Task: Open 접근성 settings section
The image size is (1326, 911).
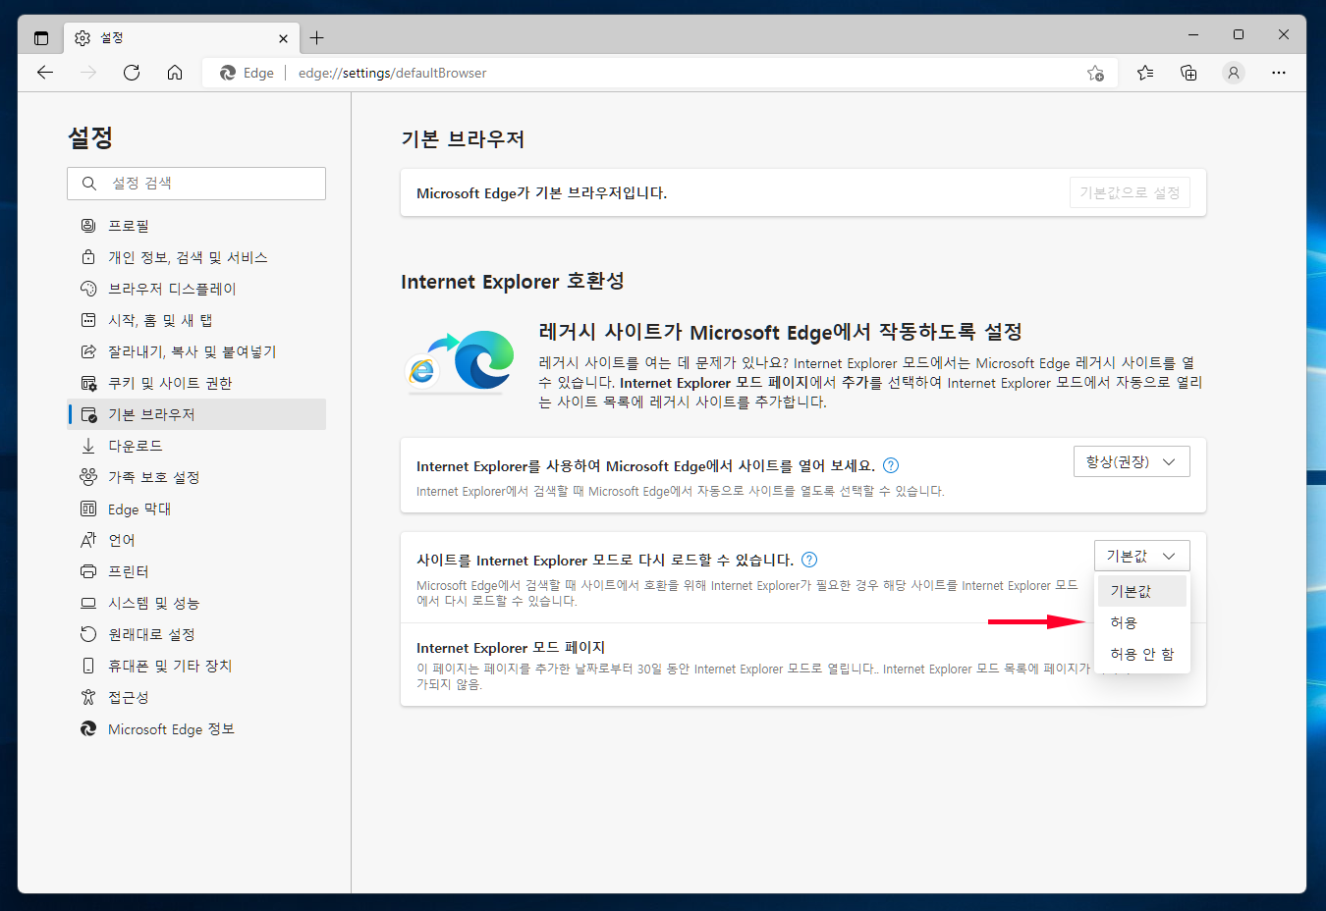Action: point(196,697)
